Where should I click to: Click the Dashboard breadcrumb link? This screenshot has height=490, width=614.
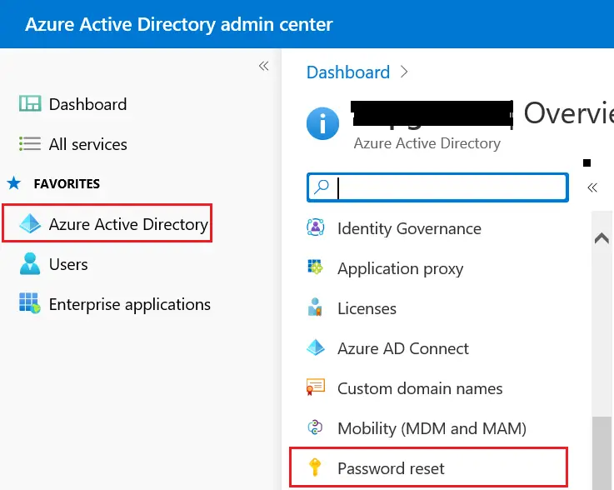click(x=348, y=72)
